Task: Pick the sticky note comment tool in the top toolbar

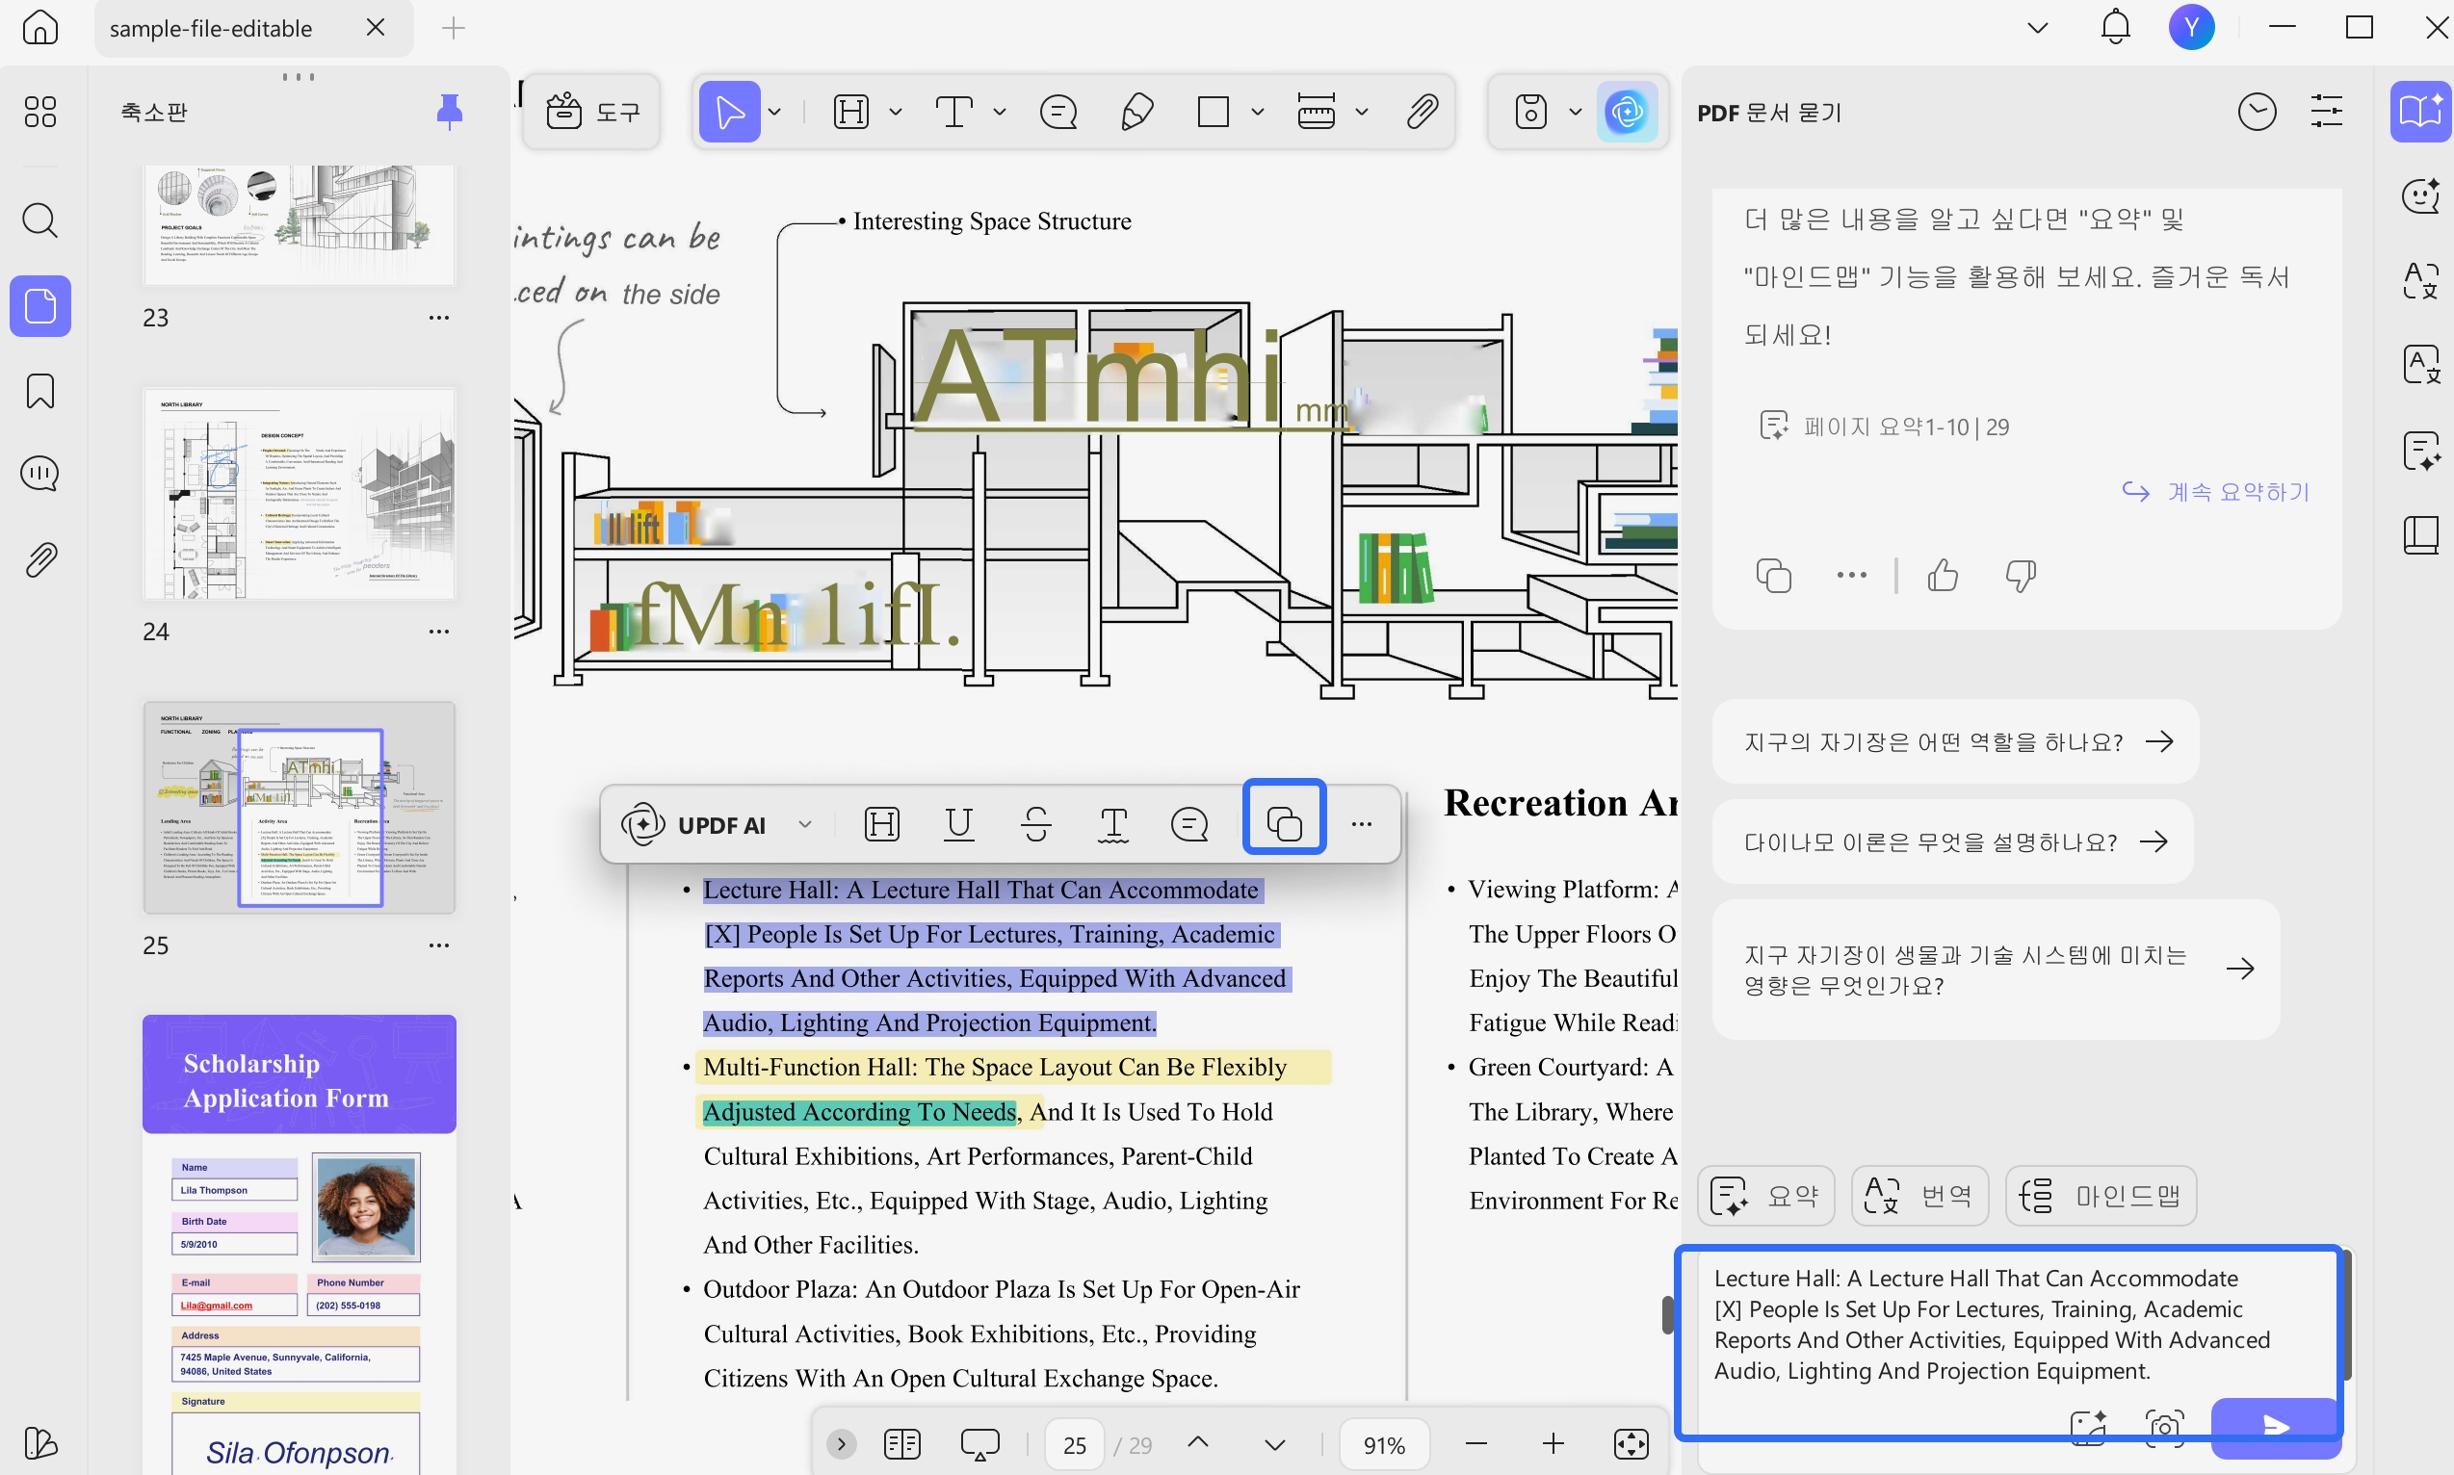Action: pos(1057,112)
